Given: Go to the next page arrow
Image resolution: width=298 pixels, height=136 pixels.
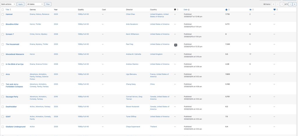Looking at the screenshot, I should pyautogui.click(x=290, y=4).
